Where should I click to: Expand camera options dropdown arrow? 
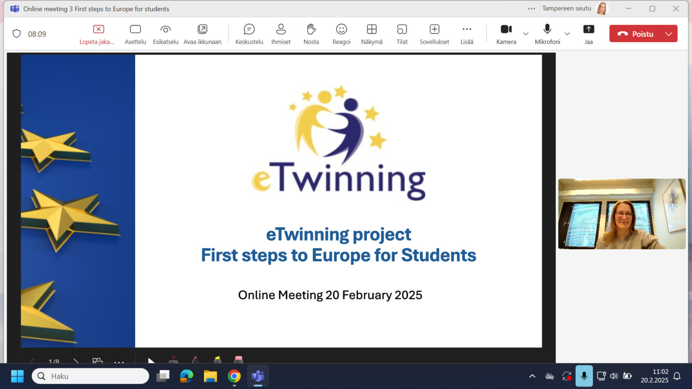tap(525, 34)
